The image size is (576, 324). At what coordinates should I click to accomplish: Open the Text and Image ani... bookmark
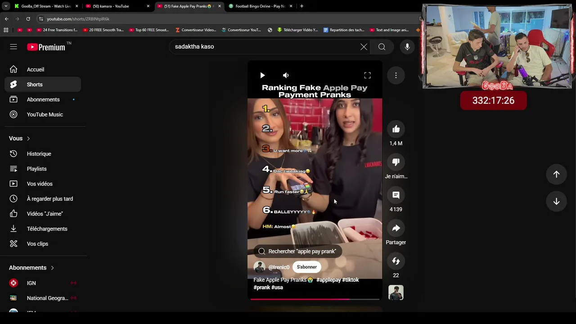389,30
